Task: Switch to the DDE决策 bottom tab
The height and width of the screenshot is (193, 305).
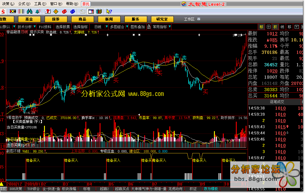Action: 16,189
